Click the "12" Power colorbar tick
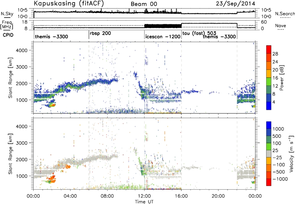 pos(275,86)
